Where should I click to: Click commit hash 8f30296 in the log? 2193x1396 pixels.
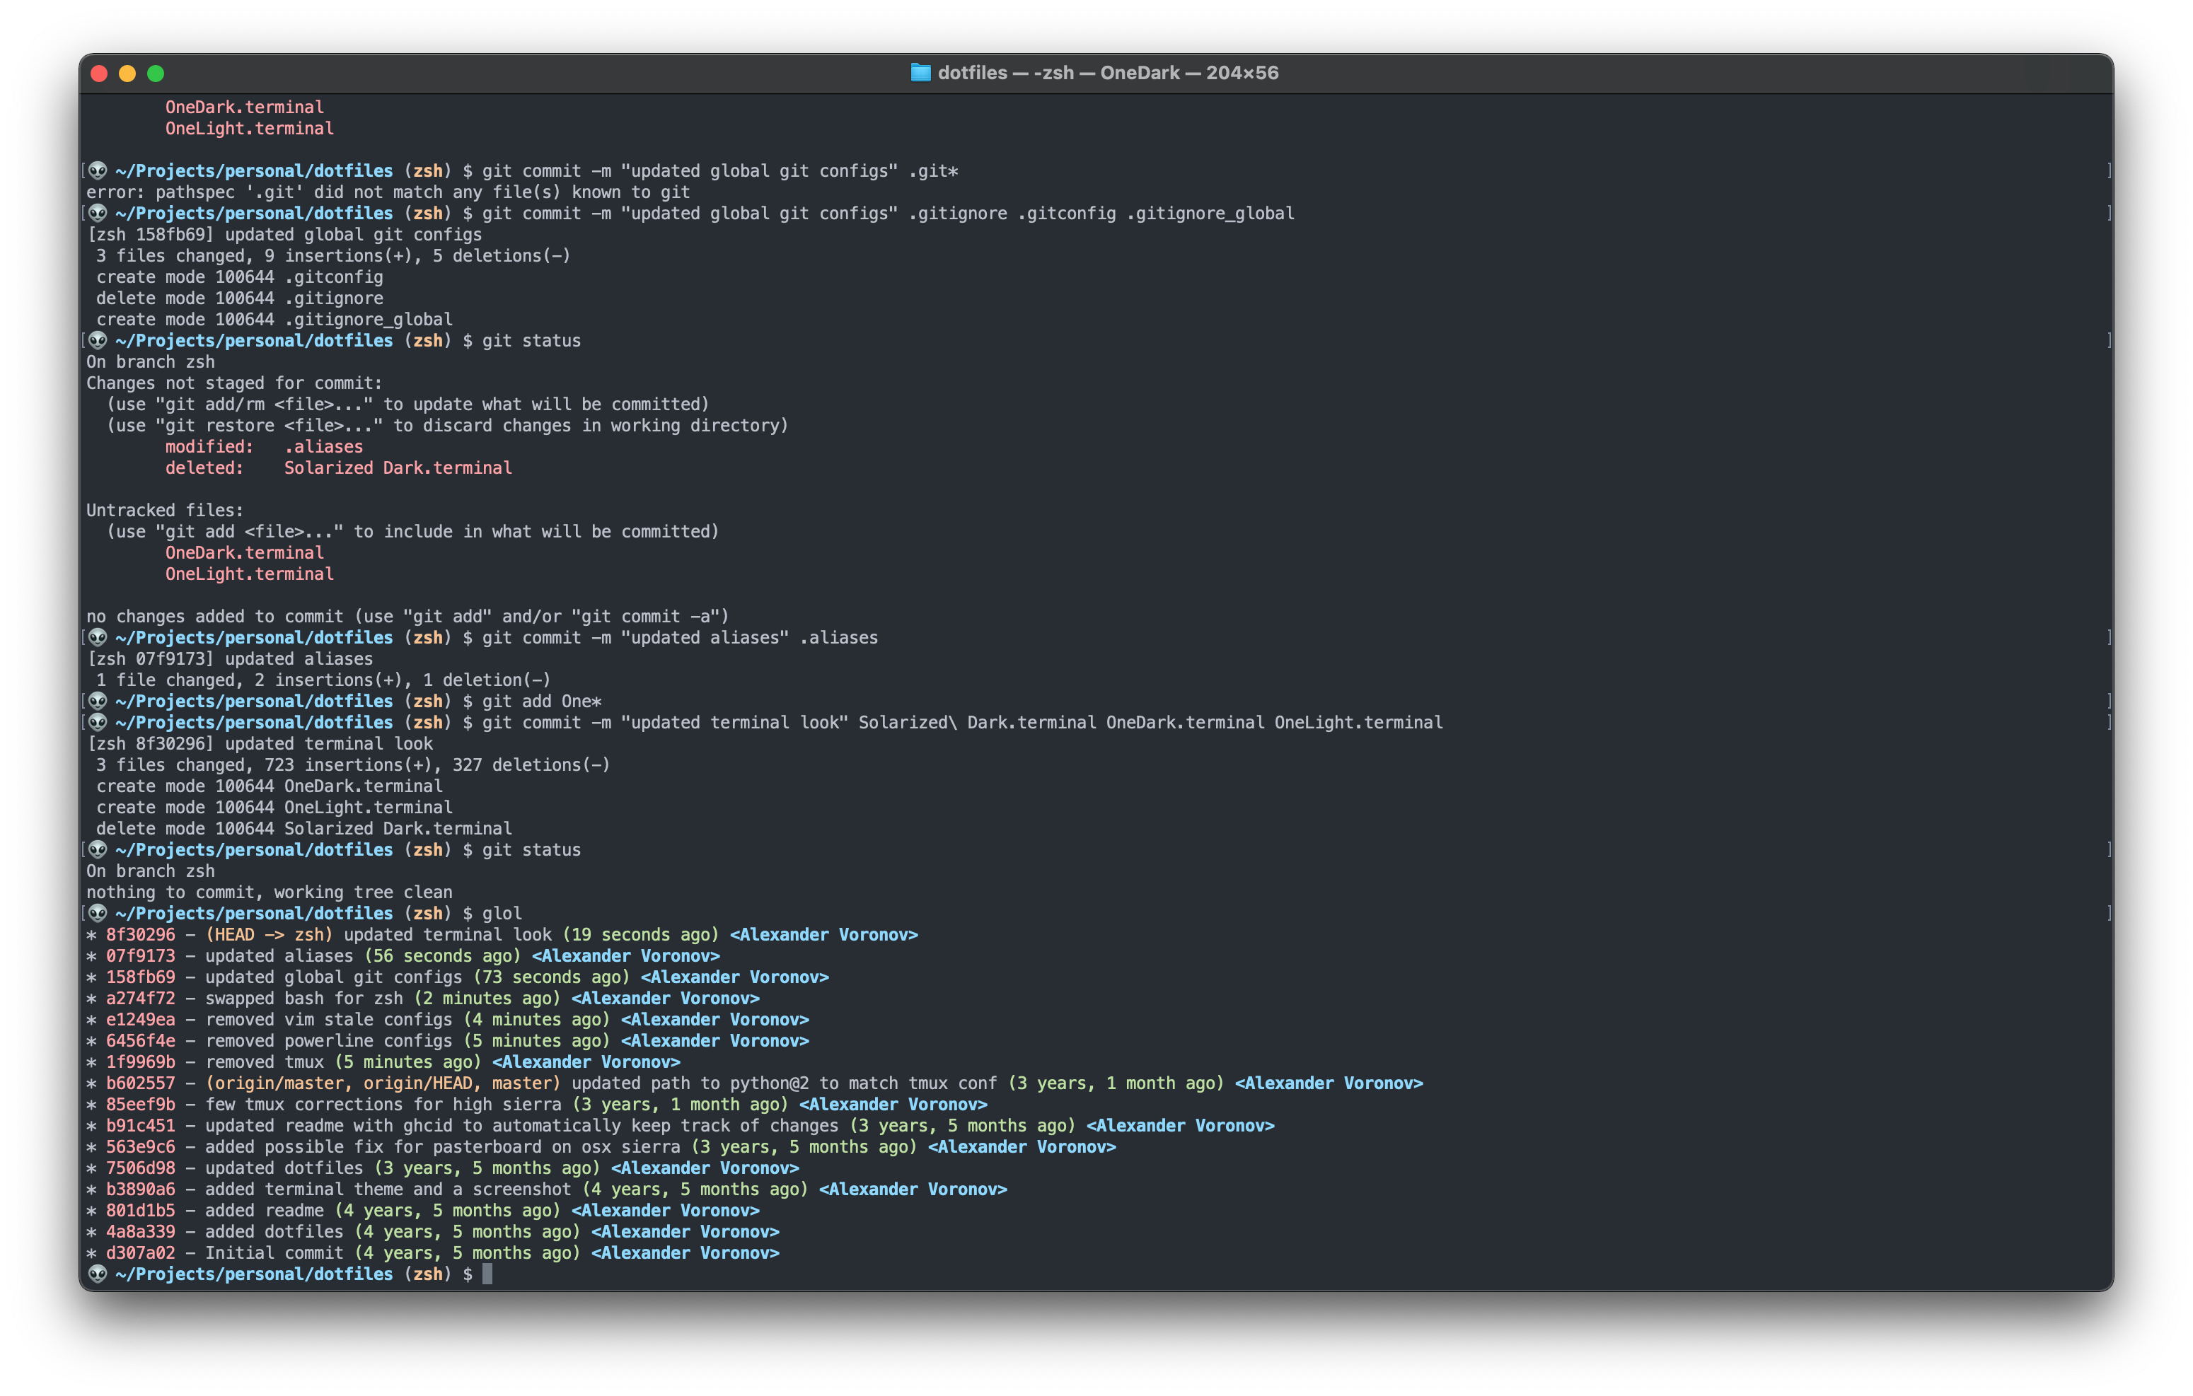pyautogui.click(x=140, y=934)
